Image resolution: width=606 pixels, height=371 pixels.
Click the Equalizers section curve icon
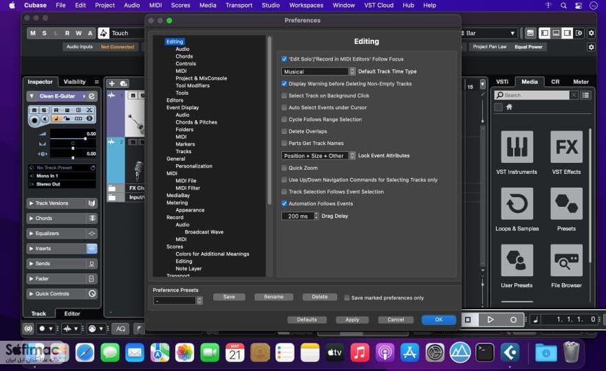pyautogui.click(x=92, y=234)
